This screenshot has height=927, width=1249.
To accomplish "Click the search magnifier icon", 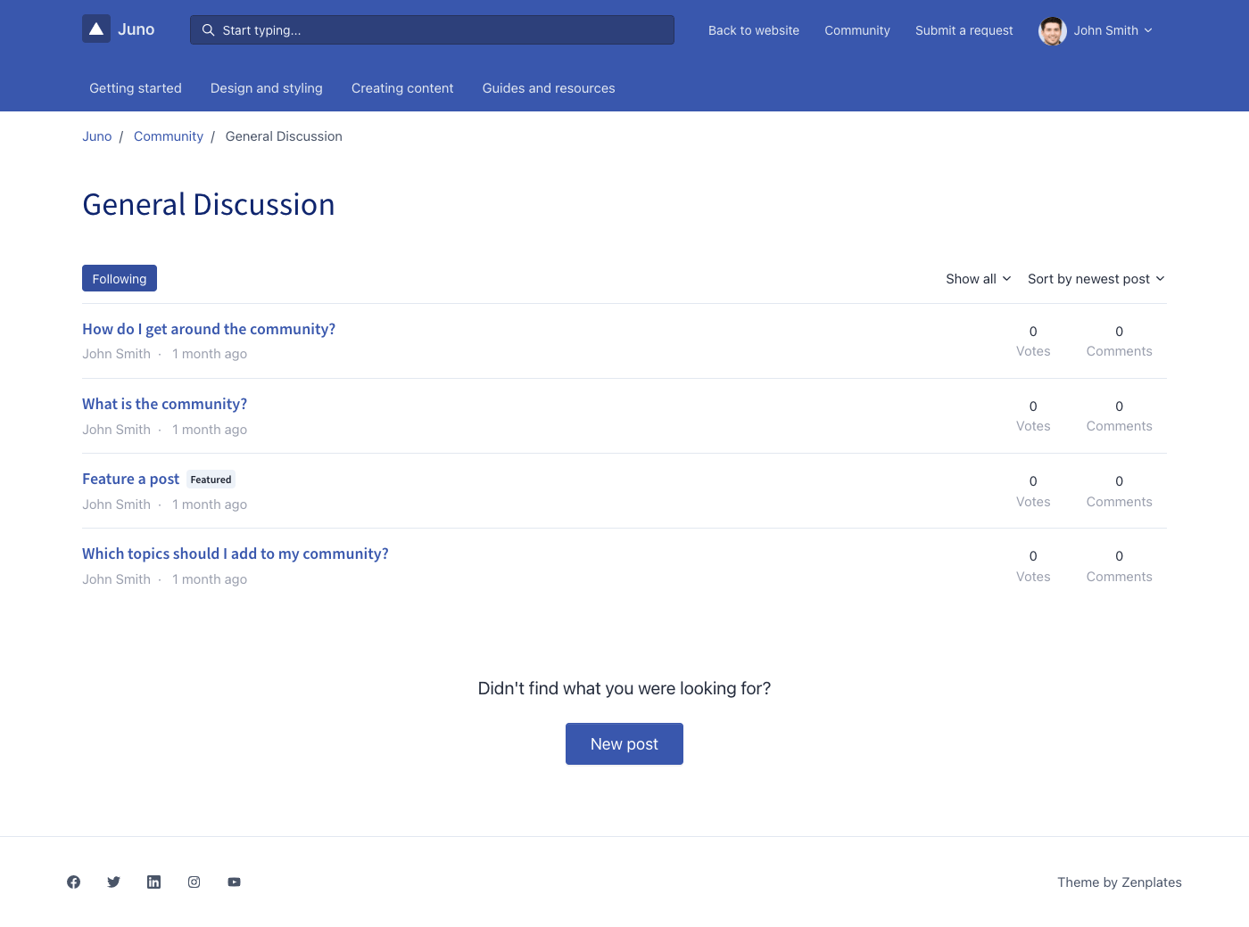I will pyautogui.click(x=208, y=30).
